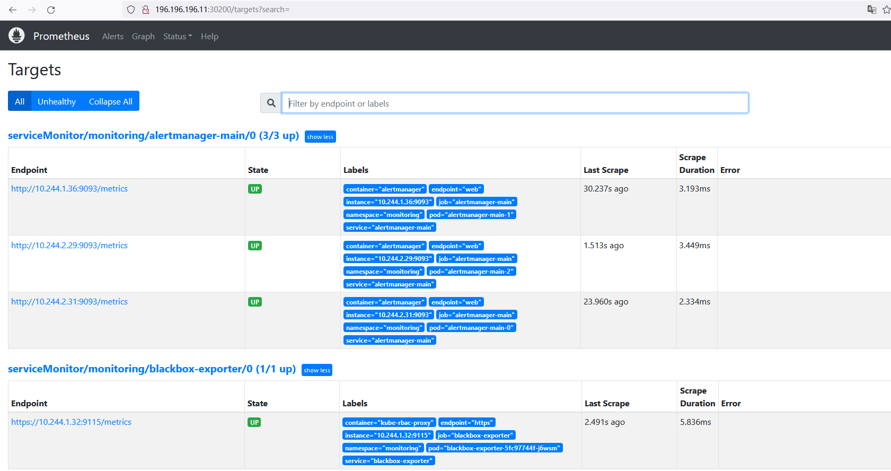
Task: Click last scrape value 23.960s ago
Action: (606, 302)
